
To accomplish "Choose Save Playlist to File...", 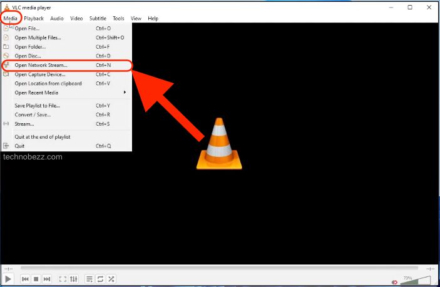I will pos(66,106).
